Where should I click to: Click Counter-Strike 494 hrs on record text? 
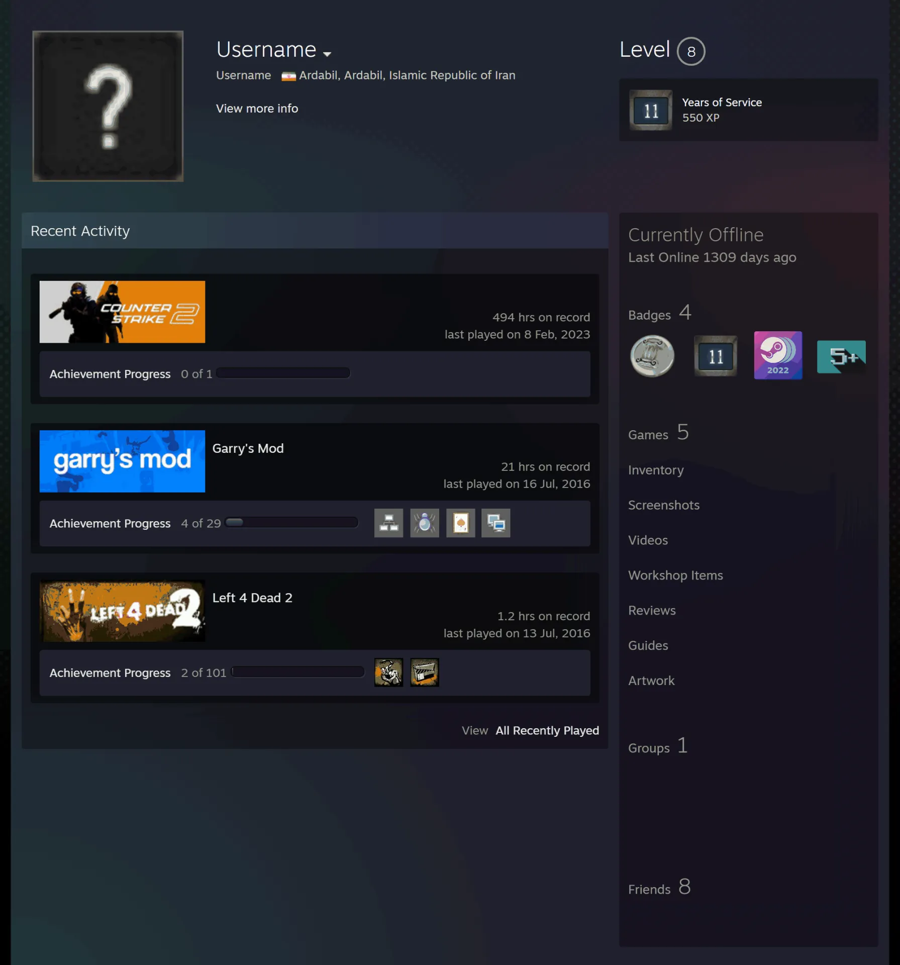(541, 318)
